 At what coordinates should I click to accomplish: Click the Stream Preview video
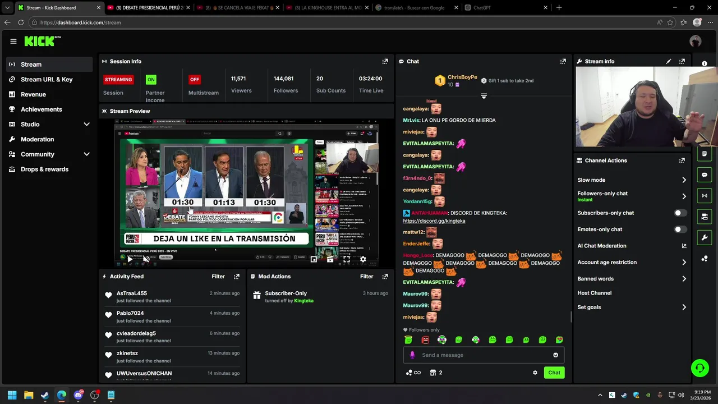click(247, 193)
